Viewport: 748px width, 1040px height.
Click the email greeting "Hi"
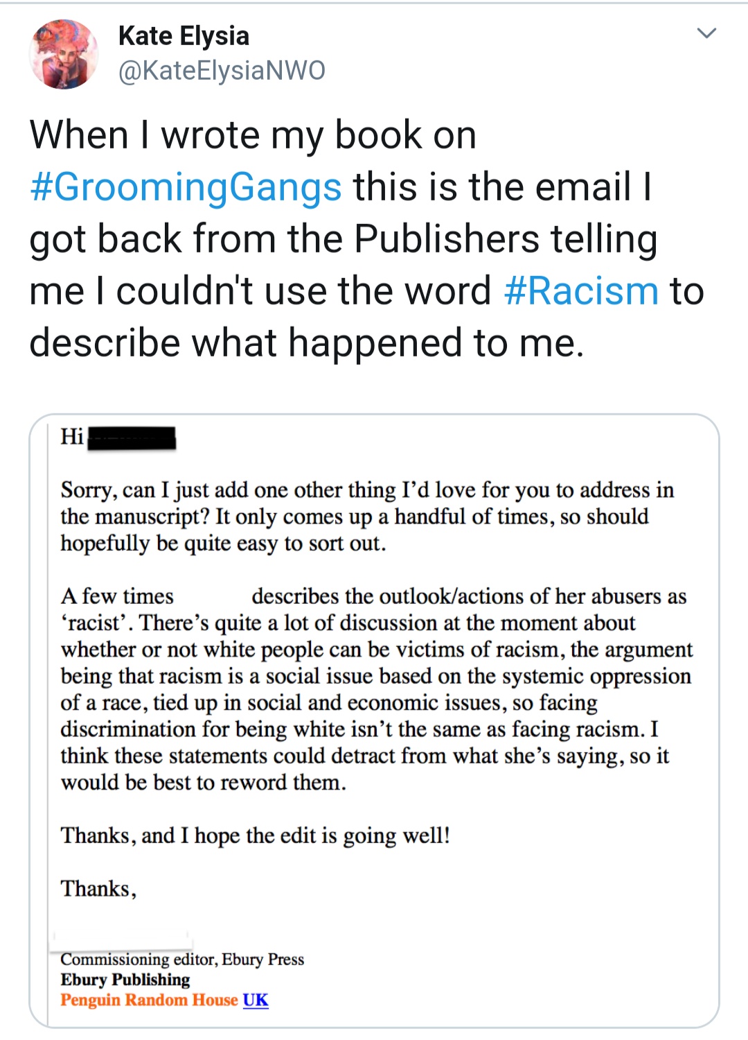[72, 437]
